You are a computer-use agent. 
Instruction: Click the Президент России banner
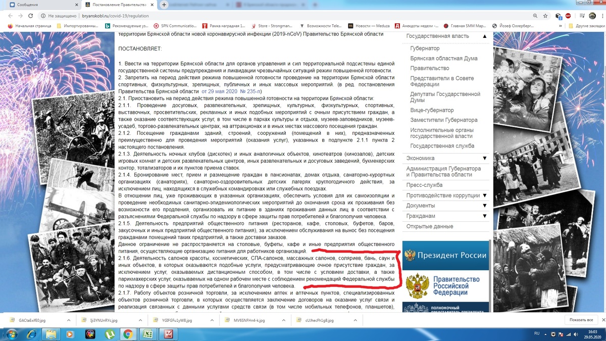(x=445, y=255)
